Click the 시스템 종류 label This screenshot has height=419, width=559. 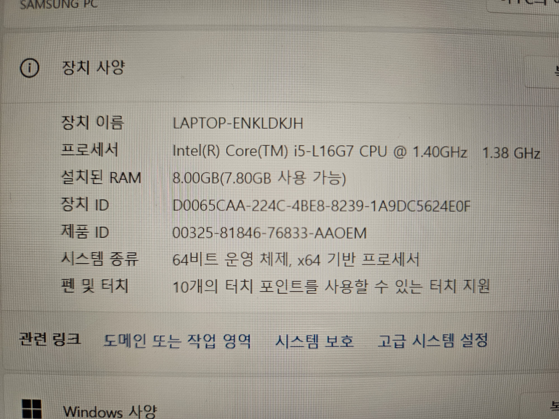[100, 259]
